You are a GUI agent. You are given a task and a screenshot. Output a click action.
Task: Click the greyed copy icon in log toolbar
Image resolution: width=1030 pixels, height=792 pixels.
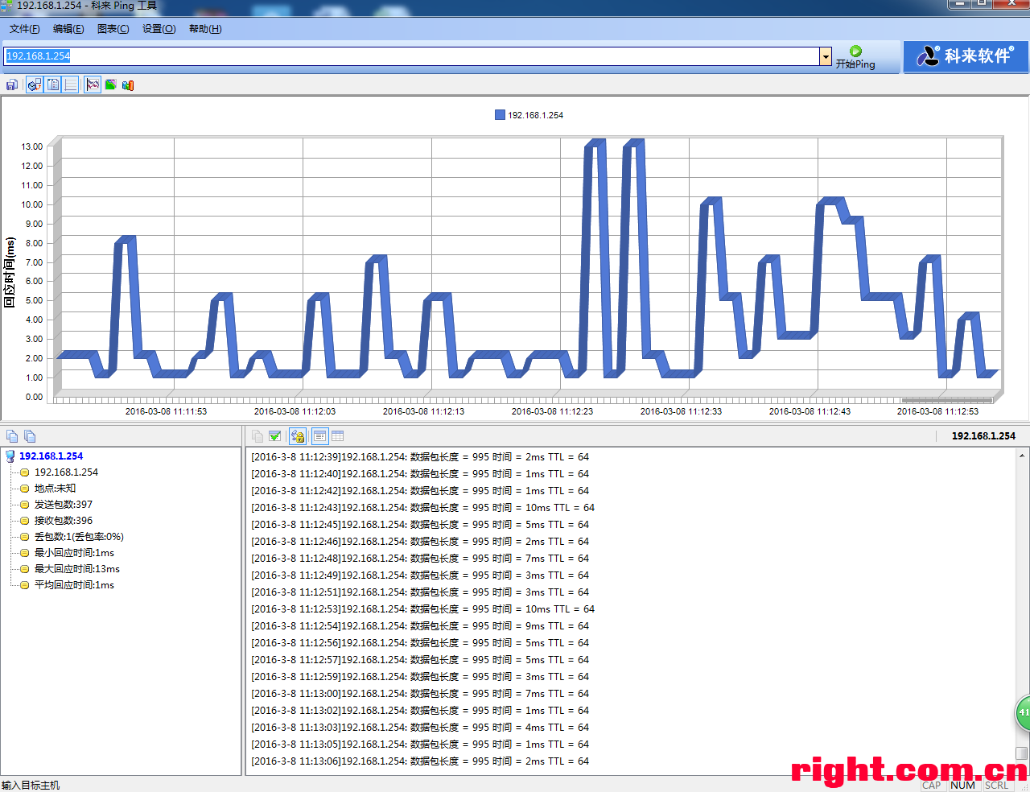257,436
